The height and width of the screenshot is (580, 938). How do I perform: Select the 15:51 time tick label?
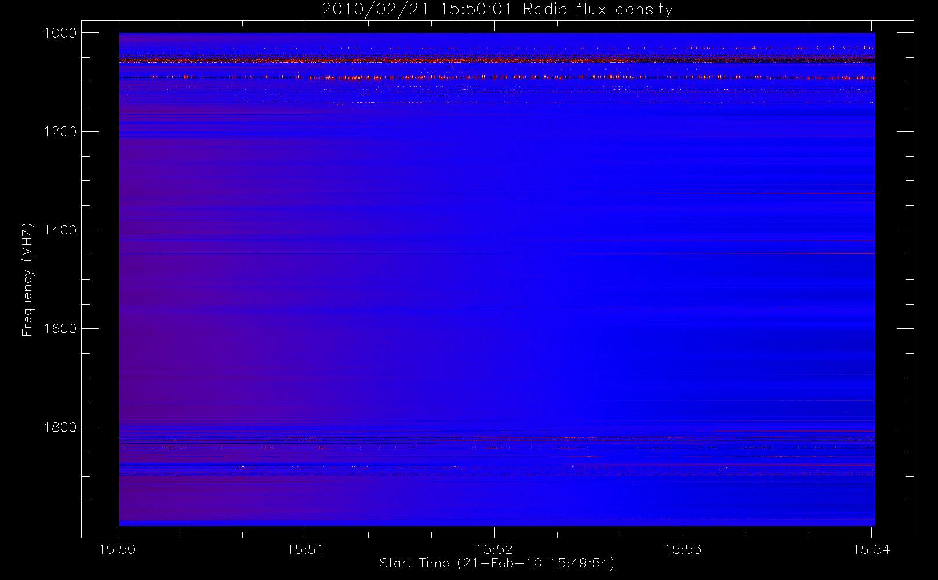(x=306, y=549)
